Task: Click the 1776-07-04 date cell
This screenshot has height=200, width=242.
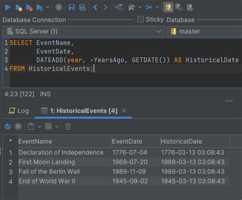Action: coord(136,153)
